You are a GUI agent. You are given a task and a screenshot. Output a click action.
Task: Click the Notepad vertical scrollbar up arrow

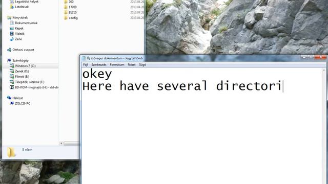click(x=324, y=71)
